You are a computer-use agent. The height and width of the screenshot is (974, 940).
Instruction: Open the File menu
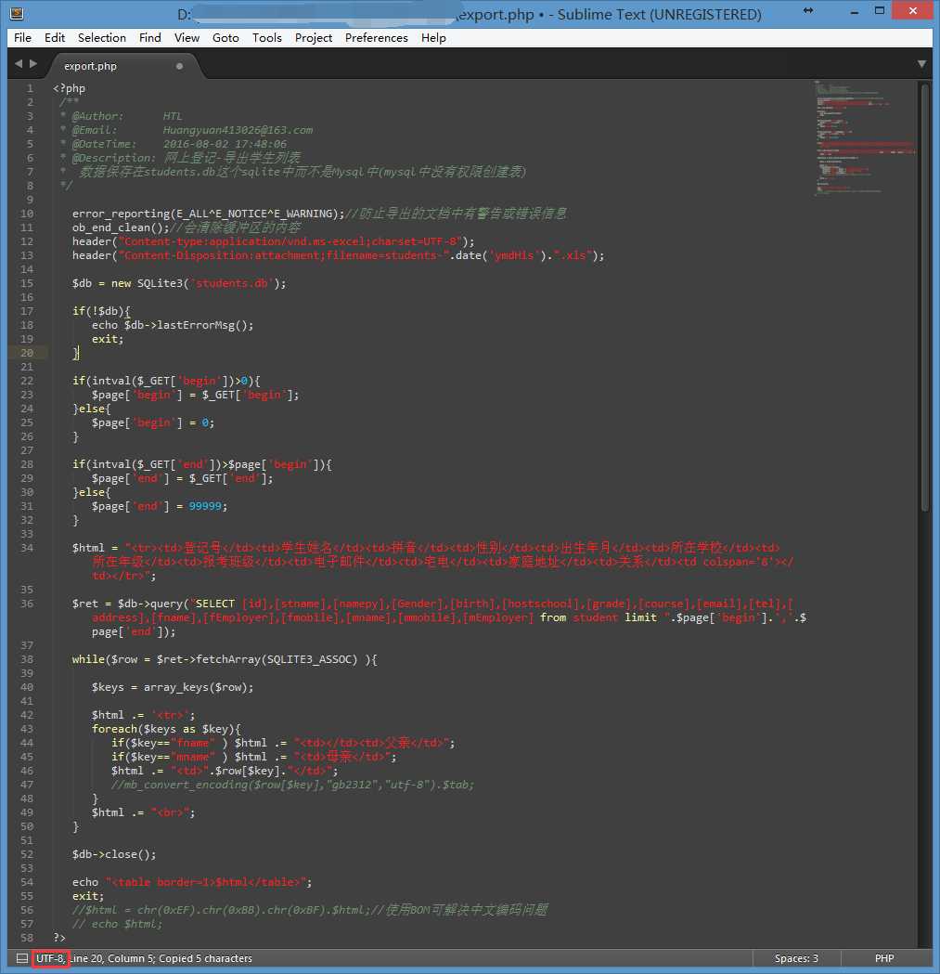[x=22, y=38]
